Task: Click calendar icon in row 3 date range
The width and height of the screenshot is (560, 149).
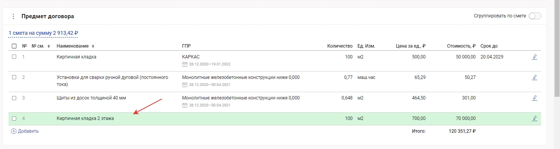Action: coord(184,105)
